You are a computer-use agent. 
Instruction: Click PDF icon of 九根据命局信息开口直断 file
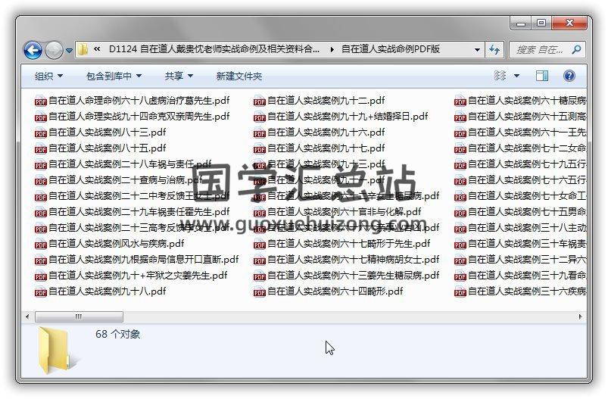click(x=41, y=260)
